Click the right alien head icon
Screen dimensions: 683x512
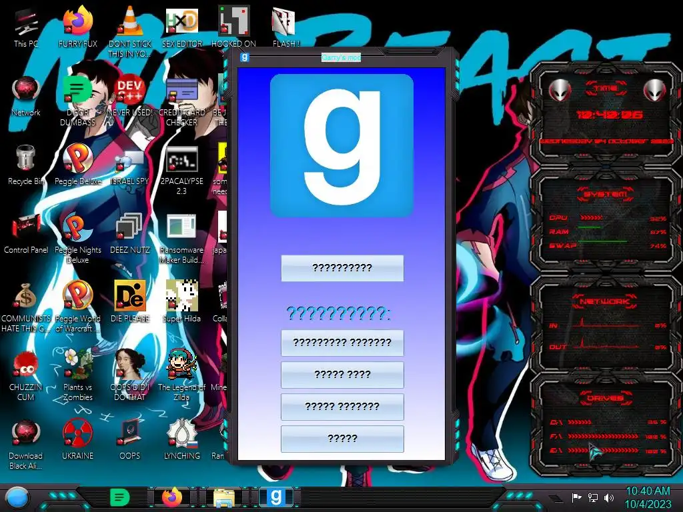[x=654, y=90]
